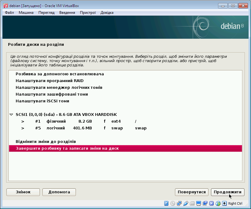Click the optical disc status icon
The image size is (251, 209).
(x=173, y=203)
